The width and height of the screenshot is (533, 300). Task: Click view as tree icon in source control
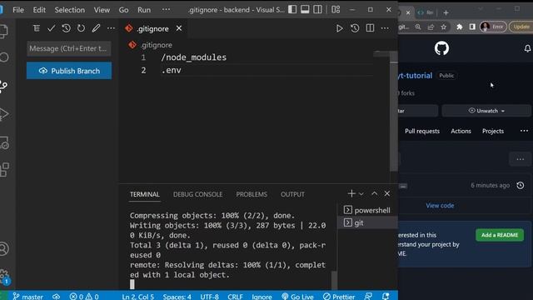pos(37,28)
